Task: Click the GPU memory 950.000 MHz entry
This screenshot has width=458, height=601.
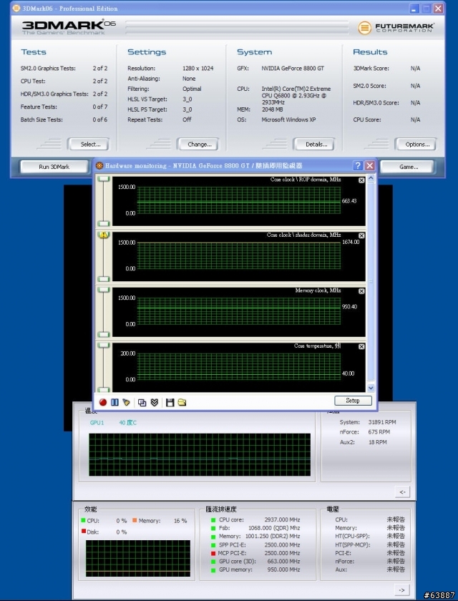Action: point(255,570)
